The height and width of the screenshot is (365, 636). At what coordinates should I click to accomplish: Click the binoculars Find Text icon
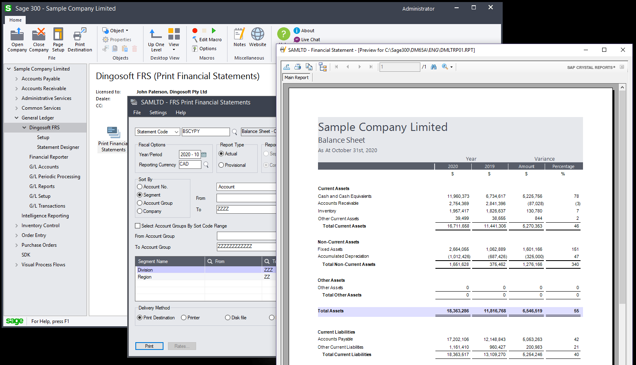[x=433, y=67]
